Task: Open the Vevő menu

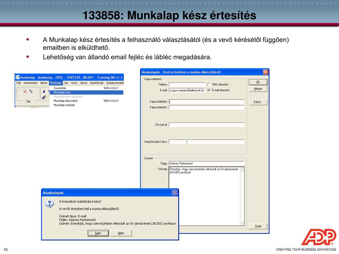Action: click(74, 83)
